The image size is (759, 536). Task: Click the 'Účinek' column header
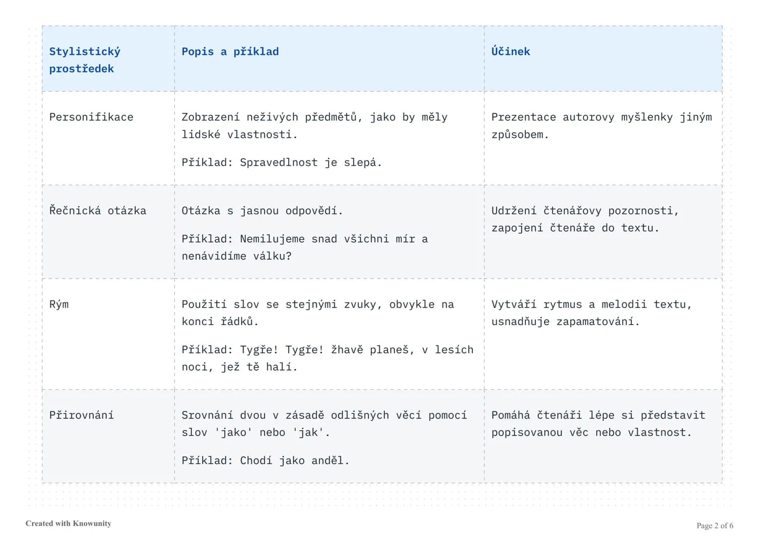[510, 52]
